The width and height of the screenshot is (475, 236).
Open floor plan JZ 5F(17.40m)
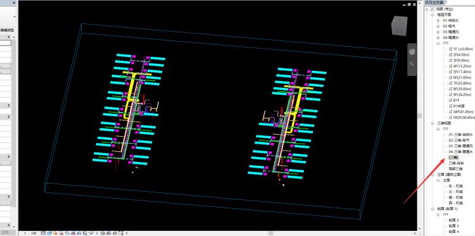460,72
